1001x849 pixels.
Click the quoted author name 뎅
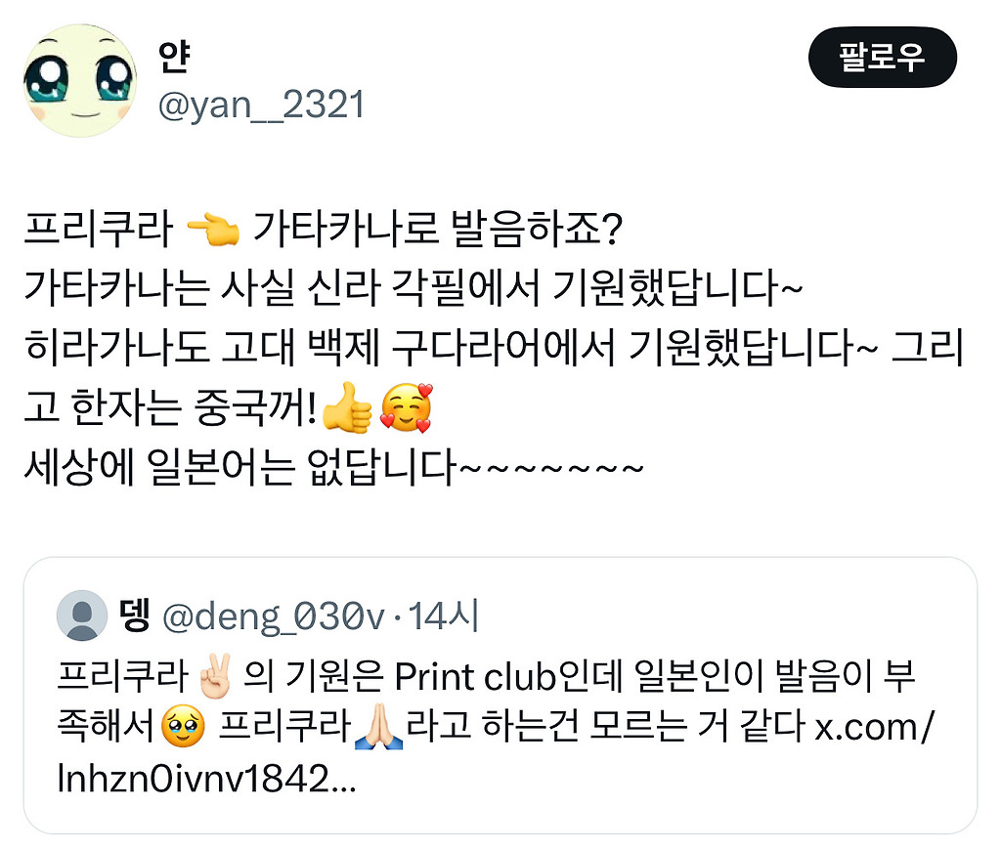click(134, 616)
